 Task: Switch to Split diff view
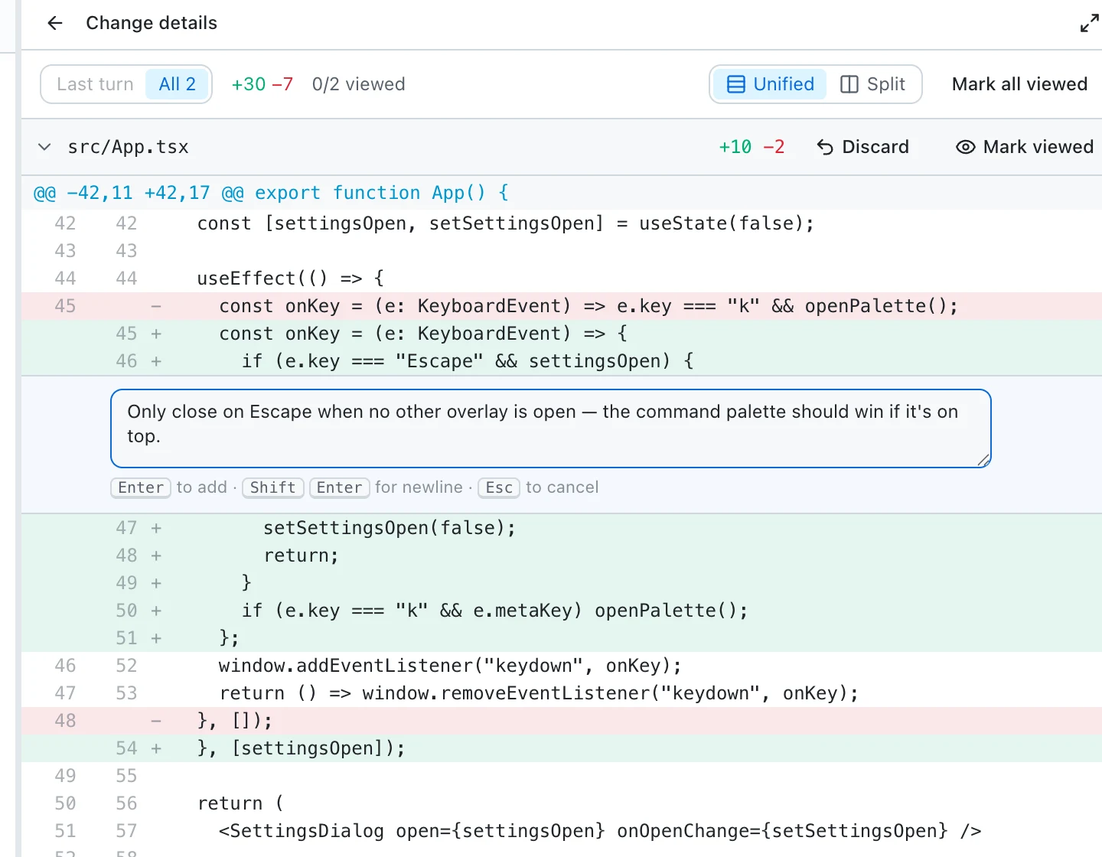pyautogui.click(x=873, y=84)
